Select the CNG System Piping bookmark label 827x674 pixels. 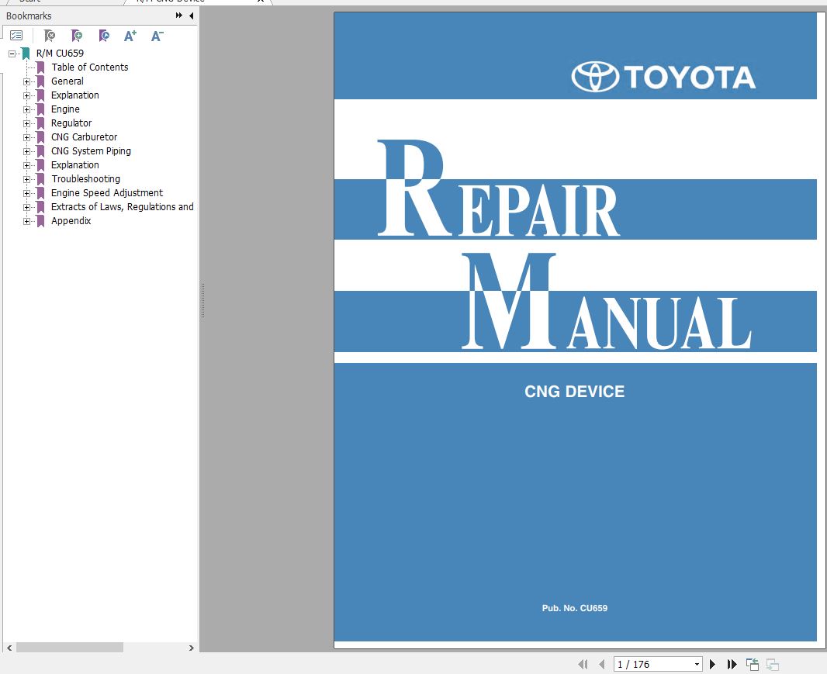91,150
